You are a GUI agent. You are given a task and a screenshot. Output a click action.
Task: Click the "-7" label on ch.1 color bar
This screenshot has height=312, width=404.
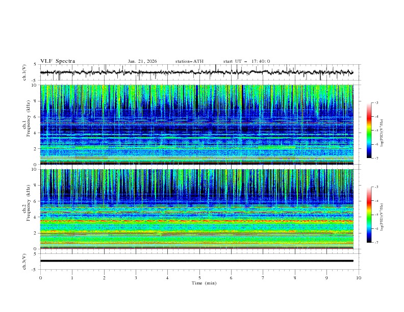point(376,158)
